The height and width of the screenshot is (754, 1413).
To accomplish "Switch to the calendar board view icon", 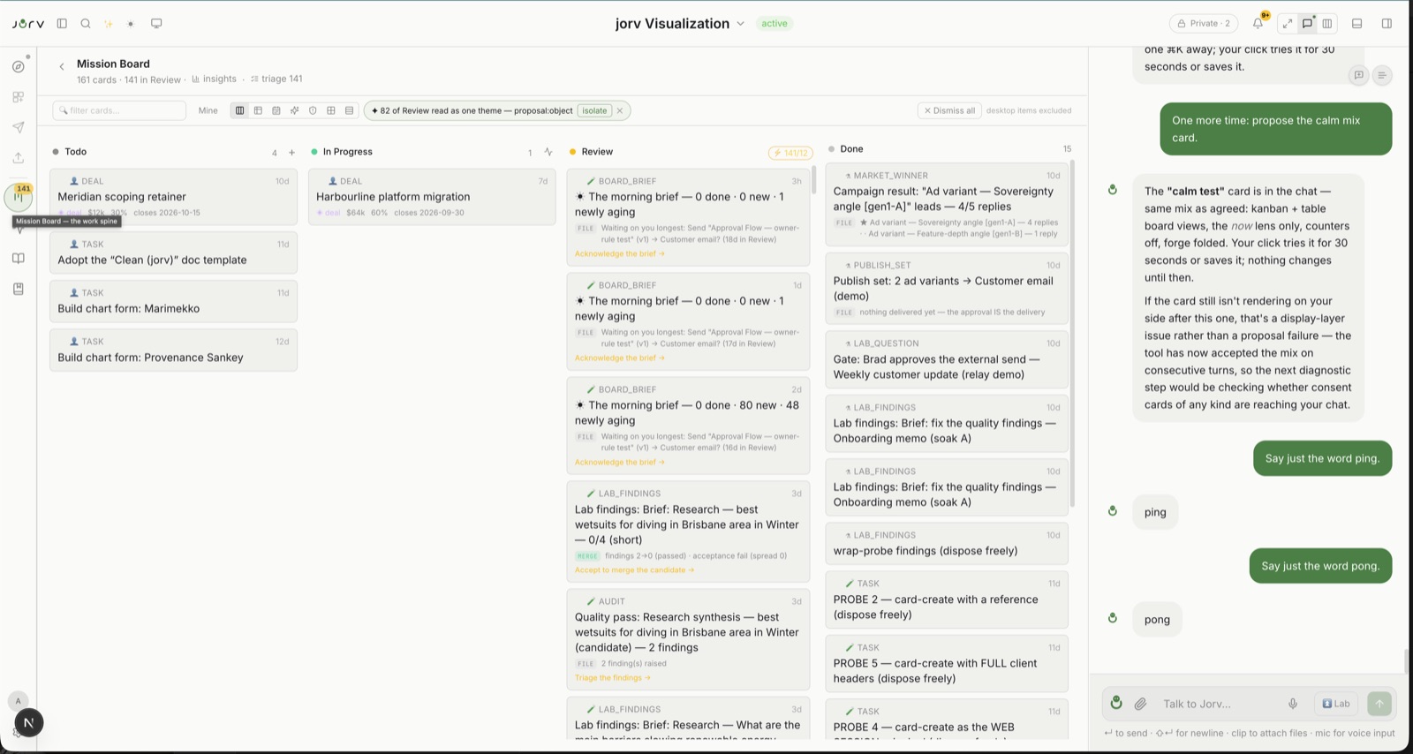I will click(x=276, y=110).
